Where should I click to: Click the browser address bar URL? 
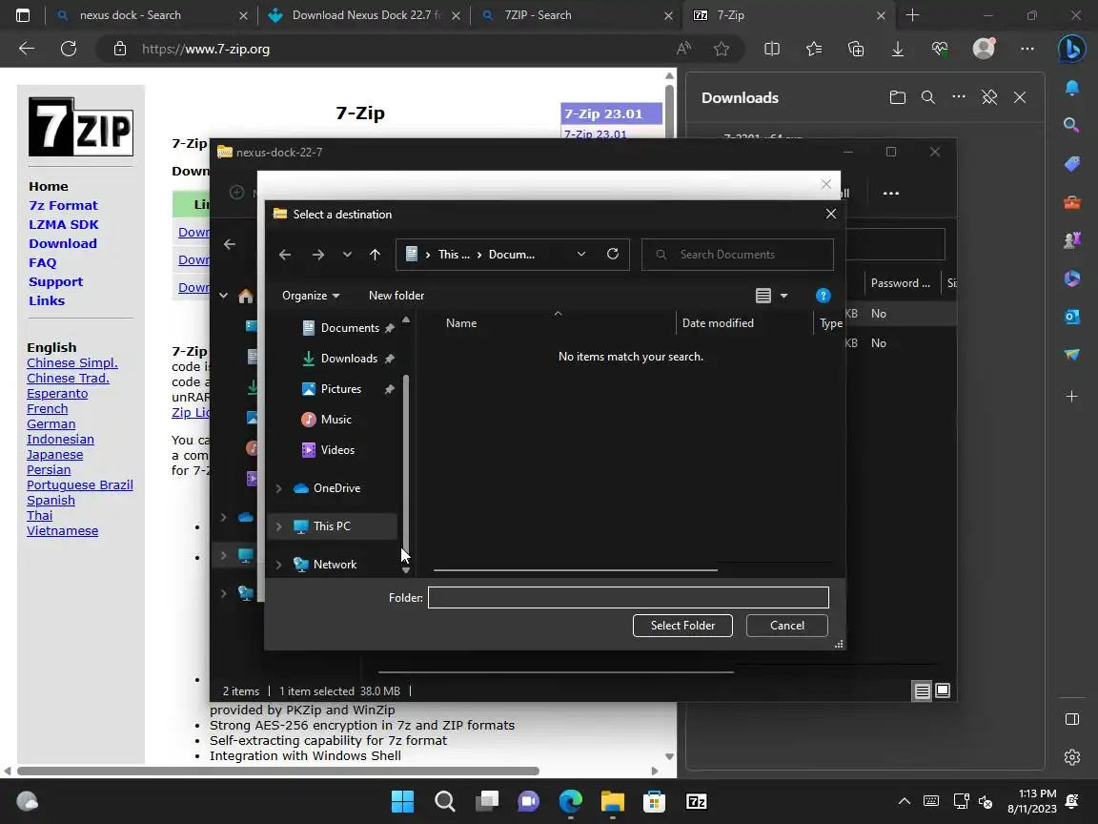coord(206,49)
